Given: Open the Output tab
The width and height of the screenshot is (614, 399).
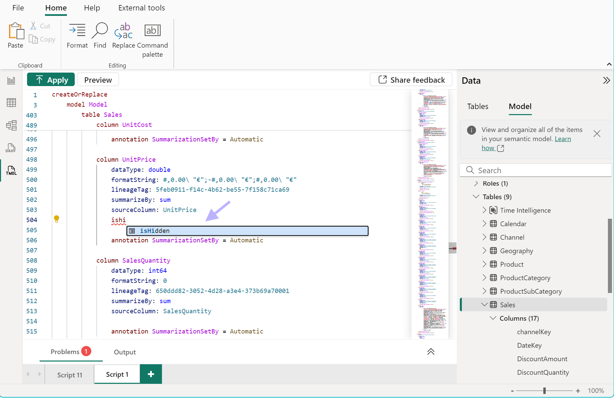Looking at the screenshot, I should [125, 352].
